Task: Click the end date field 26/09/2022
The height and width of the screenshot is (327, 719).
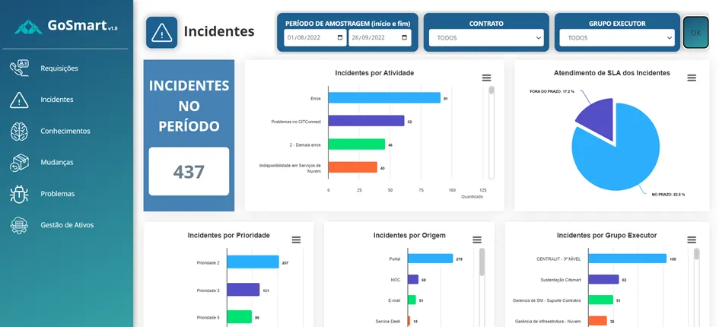Action: coord(380,37)
